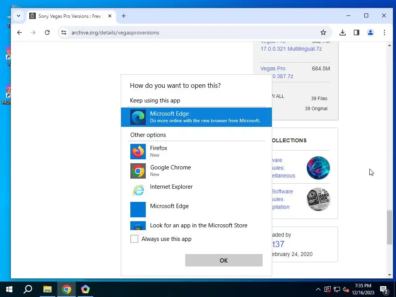Bookmark this page with the star icon

pos(323,32)
